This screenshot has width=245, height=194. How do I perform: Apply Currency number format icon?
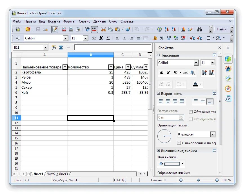(x=155, y=38)
